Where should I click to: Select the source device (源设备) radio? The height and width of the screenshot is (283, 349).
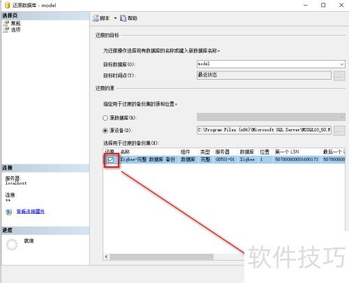(105, 131)
